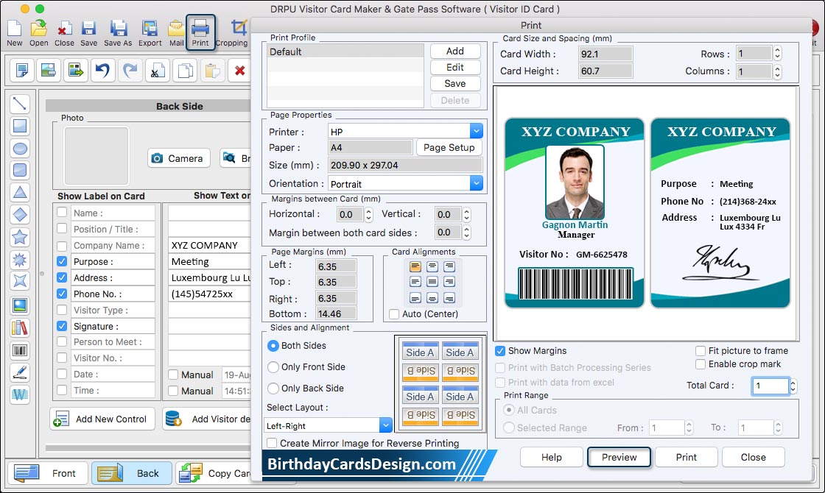The width and height of the screenshot is (825, 493).
Task: Enable the crop mark checkbox
Action: tap(701, 364)
